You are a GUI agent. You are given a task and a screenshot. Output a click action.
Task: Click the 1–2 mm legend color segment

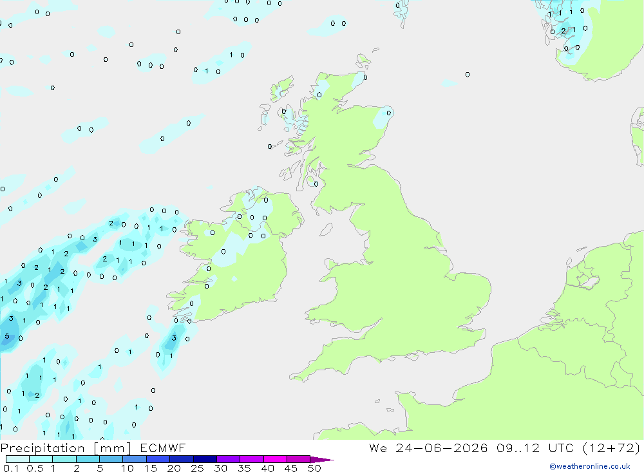pos(64,459)
